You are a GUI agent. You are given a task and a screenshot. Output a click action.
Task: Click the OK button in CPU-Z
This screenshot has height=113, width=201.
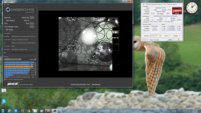click(179, 40)
